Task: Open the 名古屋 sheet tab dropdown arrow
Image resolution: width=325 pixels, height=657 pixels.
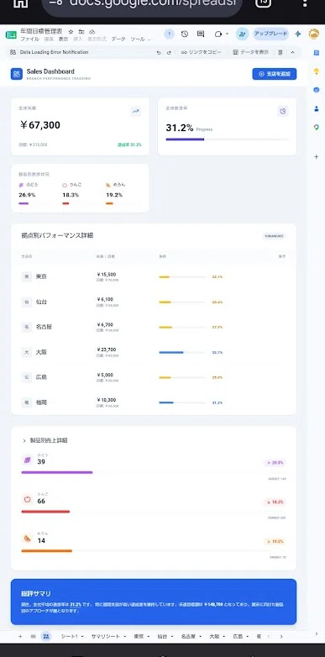Action: [x=201, y=637]
